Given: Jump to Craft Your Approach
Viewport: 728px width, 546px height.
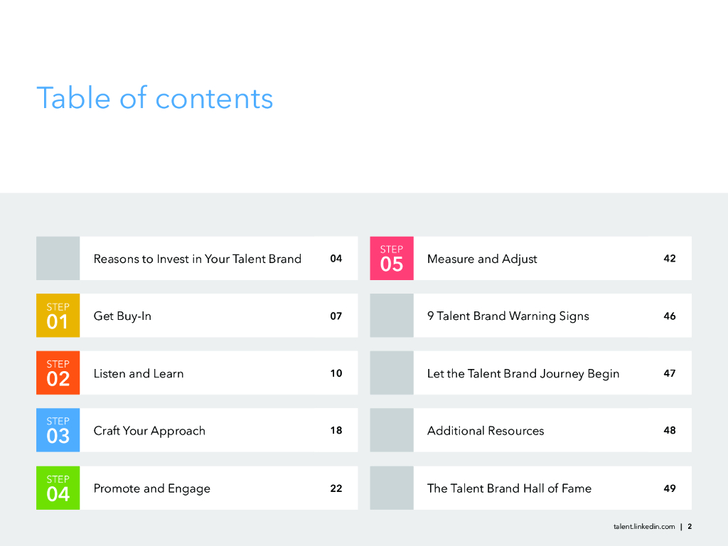Looking at the screenshot, I should (149, 431).
